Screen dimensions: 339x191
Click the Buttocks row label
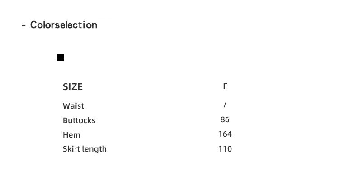79,120
